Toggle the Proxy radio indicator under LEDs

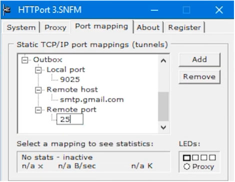tap(187, 166)
